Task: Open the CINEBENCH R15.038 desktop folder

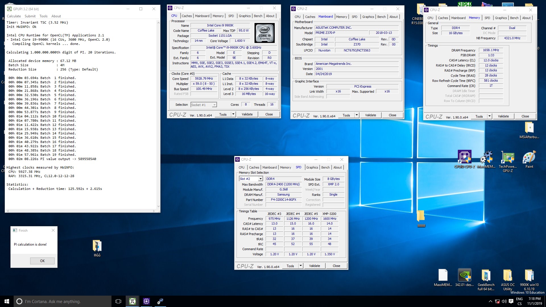Action: click(417, 14)
